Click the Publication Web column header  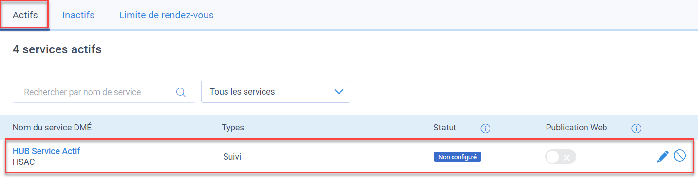(576, 128)
